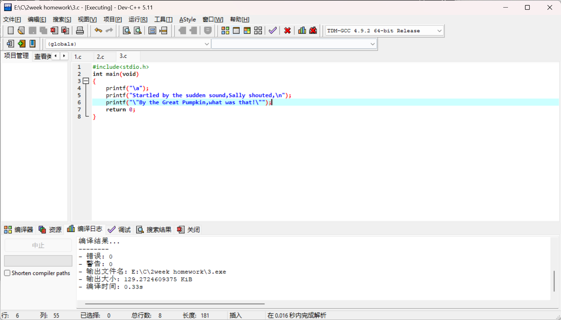
Task: Create a new source file
Action: 10,31
